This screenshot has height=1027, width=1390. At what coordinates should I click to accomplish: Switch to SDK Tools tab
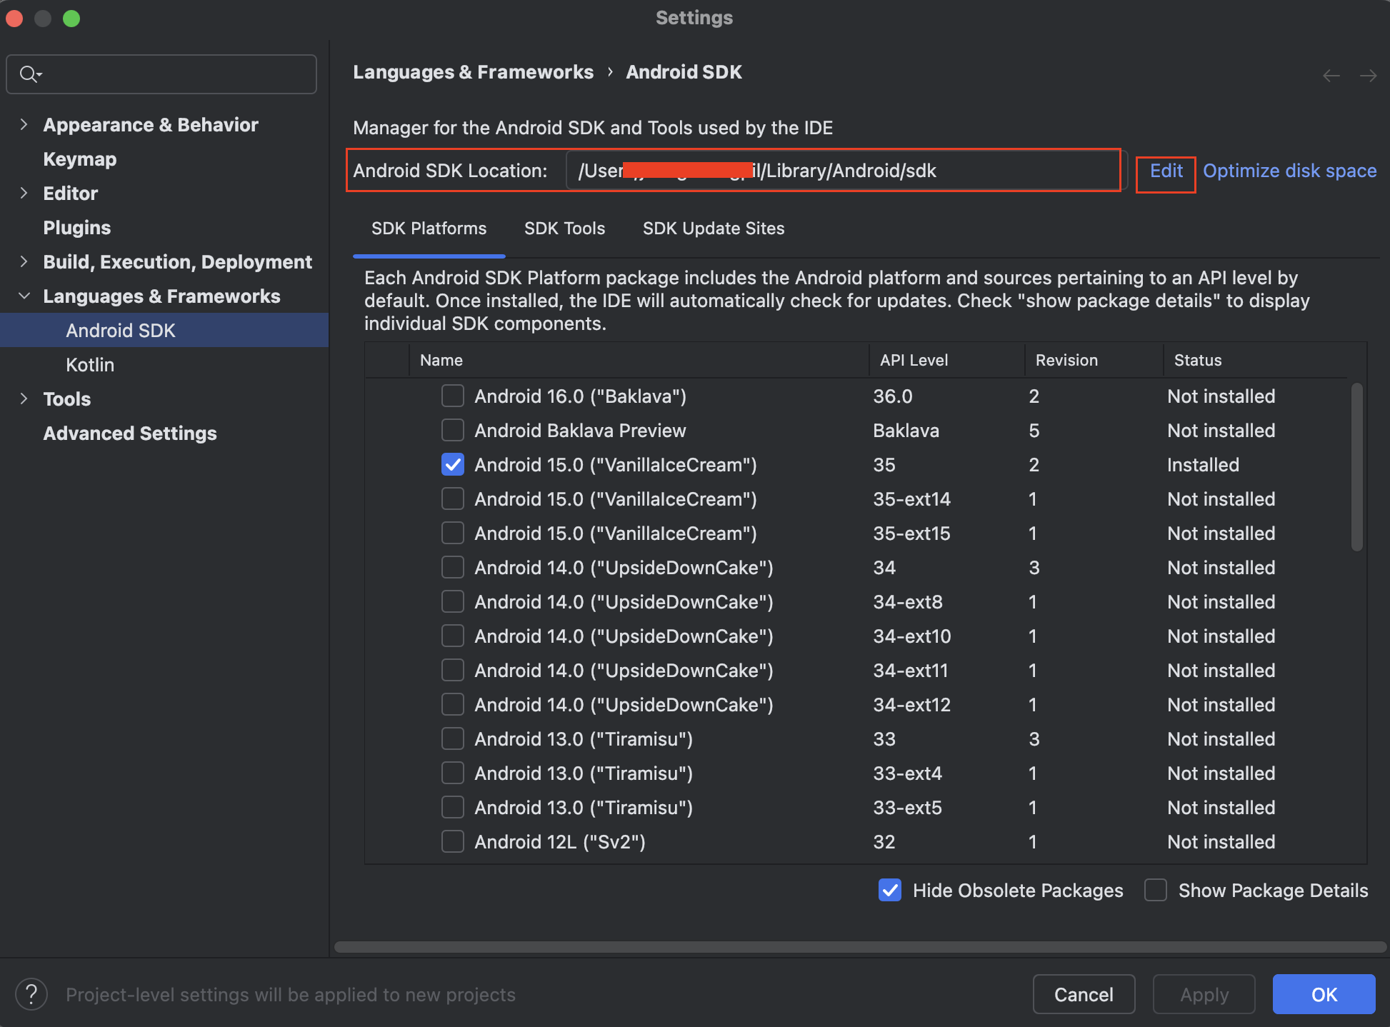point(564,229)
